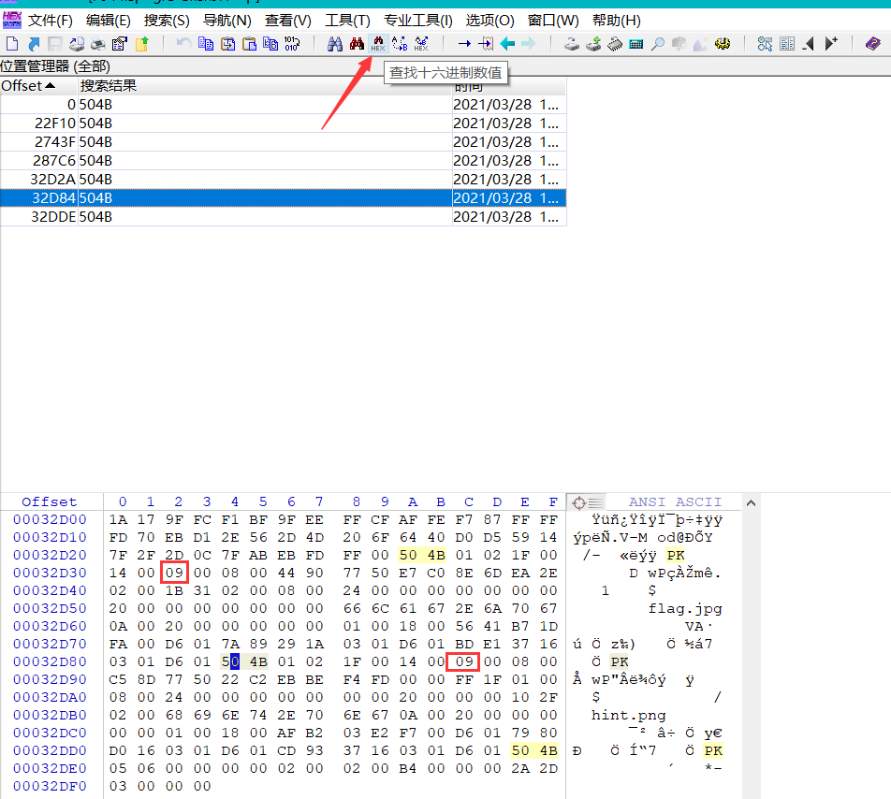
Task: Click the Open file blue arrow icon
Action: click(x=34, y=44)
